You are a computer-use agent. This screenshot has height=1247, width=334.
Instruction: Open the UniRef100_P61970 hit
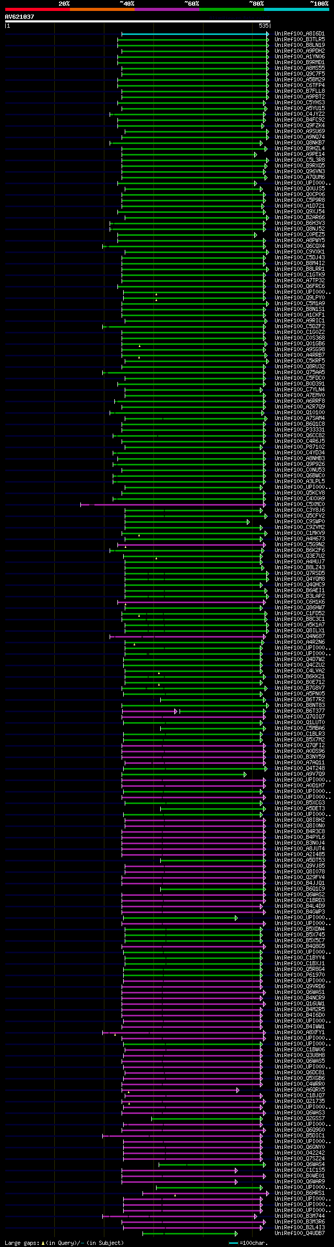coord(300,975)
